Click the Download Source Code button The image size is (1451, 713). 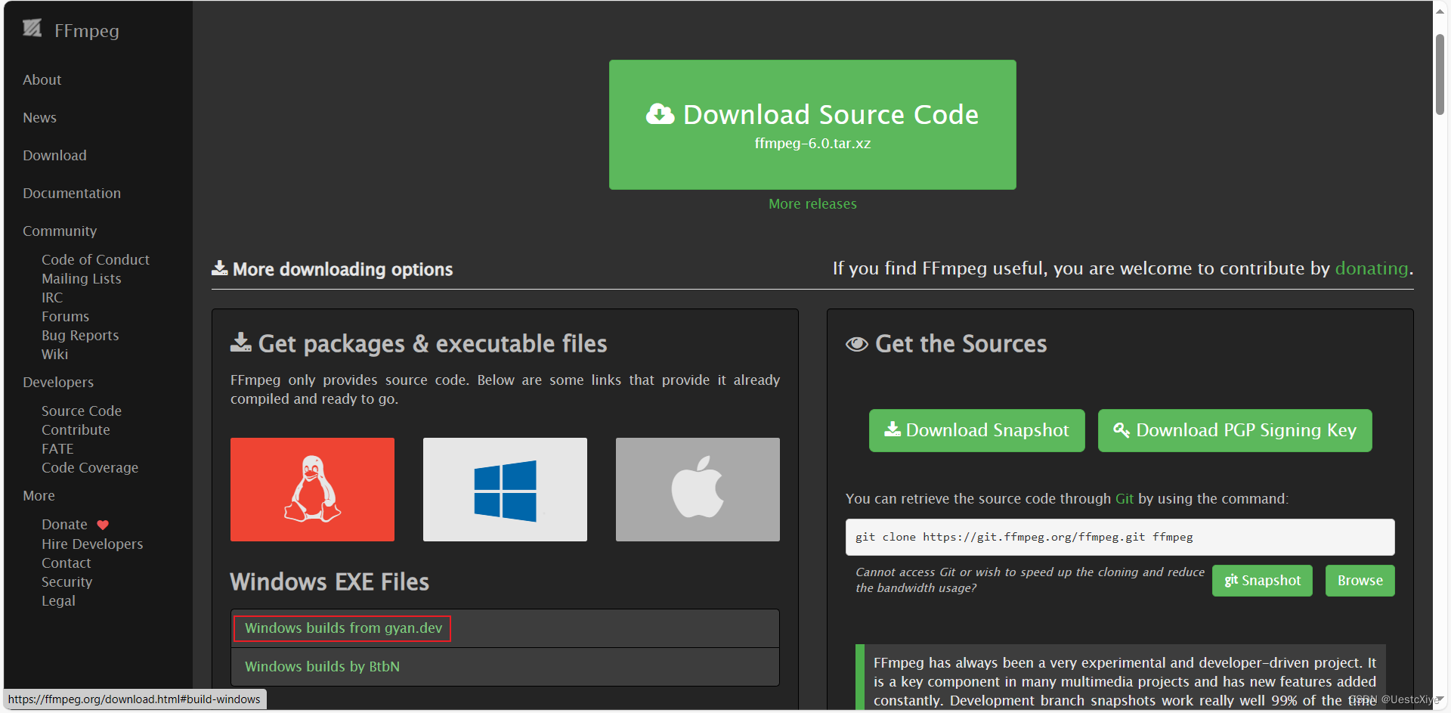point(812,125)
